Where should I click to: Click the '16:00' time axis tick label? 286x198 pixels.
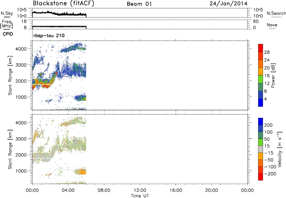click(x=176, y=190)
